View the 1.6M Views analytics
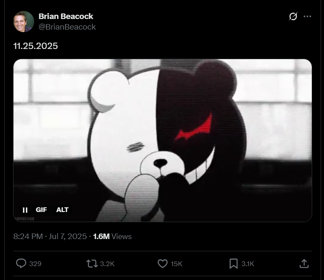Image resolution: width=324 pixels, height=280 pixels. [112, 237]
